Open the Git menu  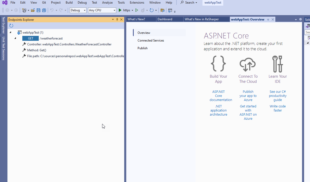44,3
